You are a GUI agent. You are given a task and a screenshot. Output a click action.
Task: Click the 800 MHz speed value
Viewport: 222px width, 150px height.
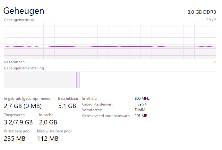[142, 99]
